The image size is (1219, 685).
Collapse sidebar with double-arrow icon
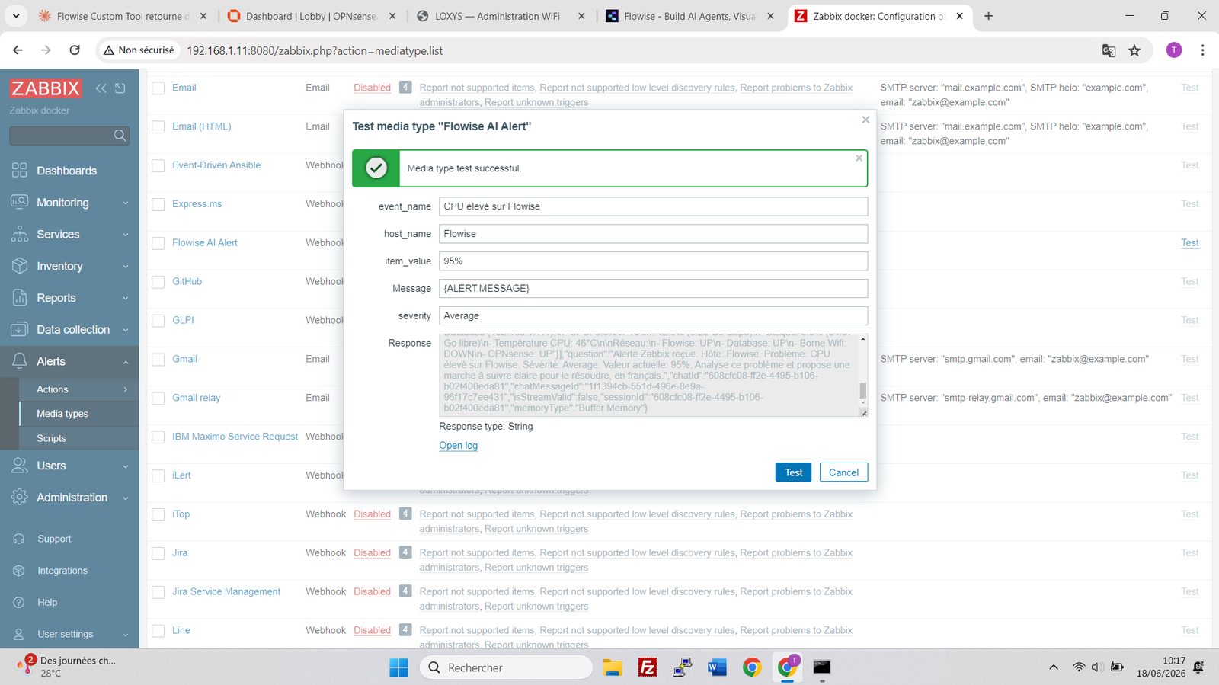101,88
